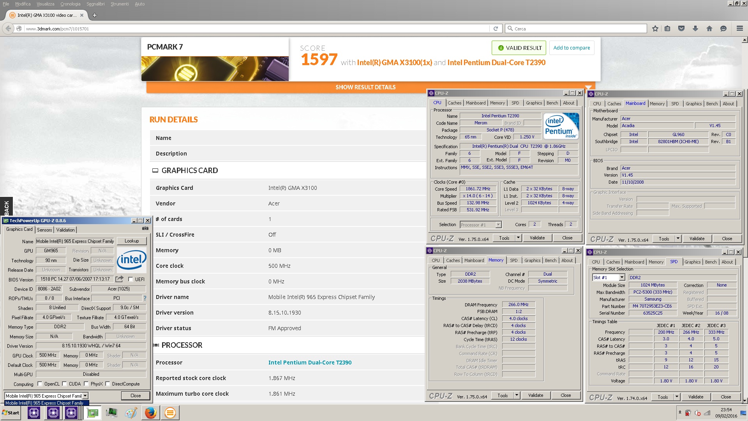Click the Start button
Image resolution: width=748 pixels, height=421 pixels.
pyautogui.click(x=11, y=413)
